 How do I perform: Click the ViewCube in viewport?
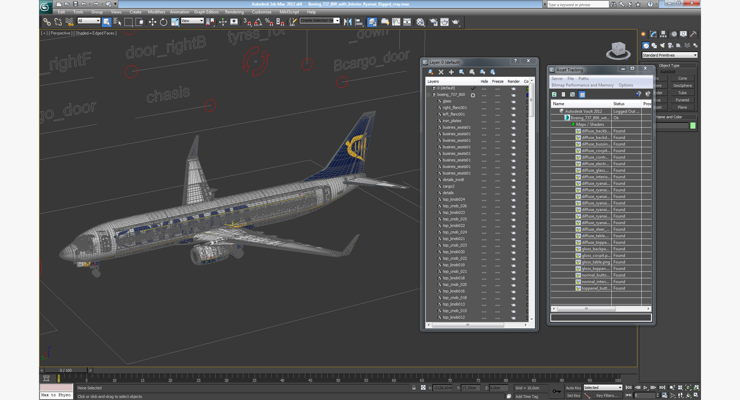618,49
